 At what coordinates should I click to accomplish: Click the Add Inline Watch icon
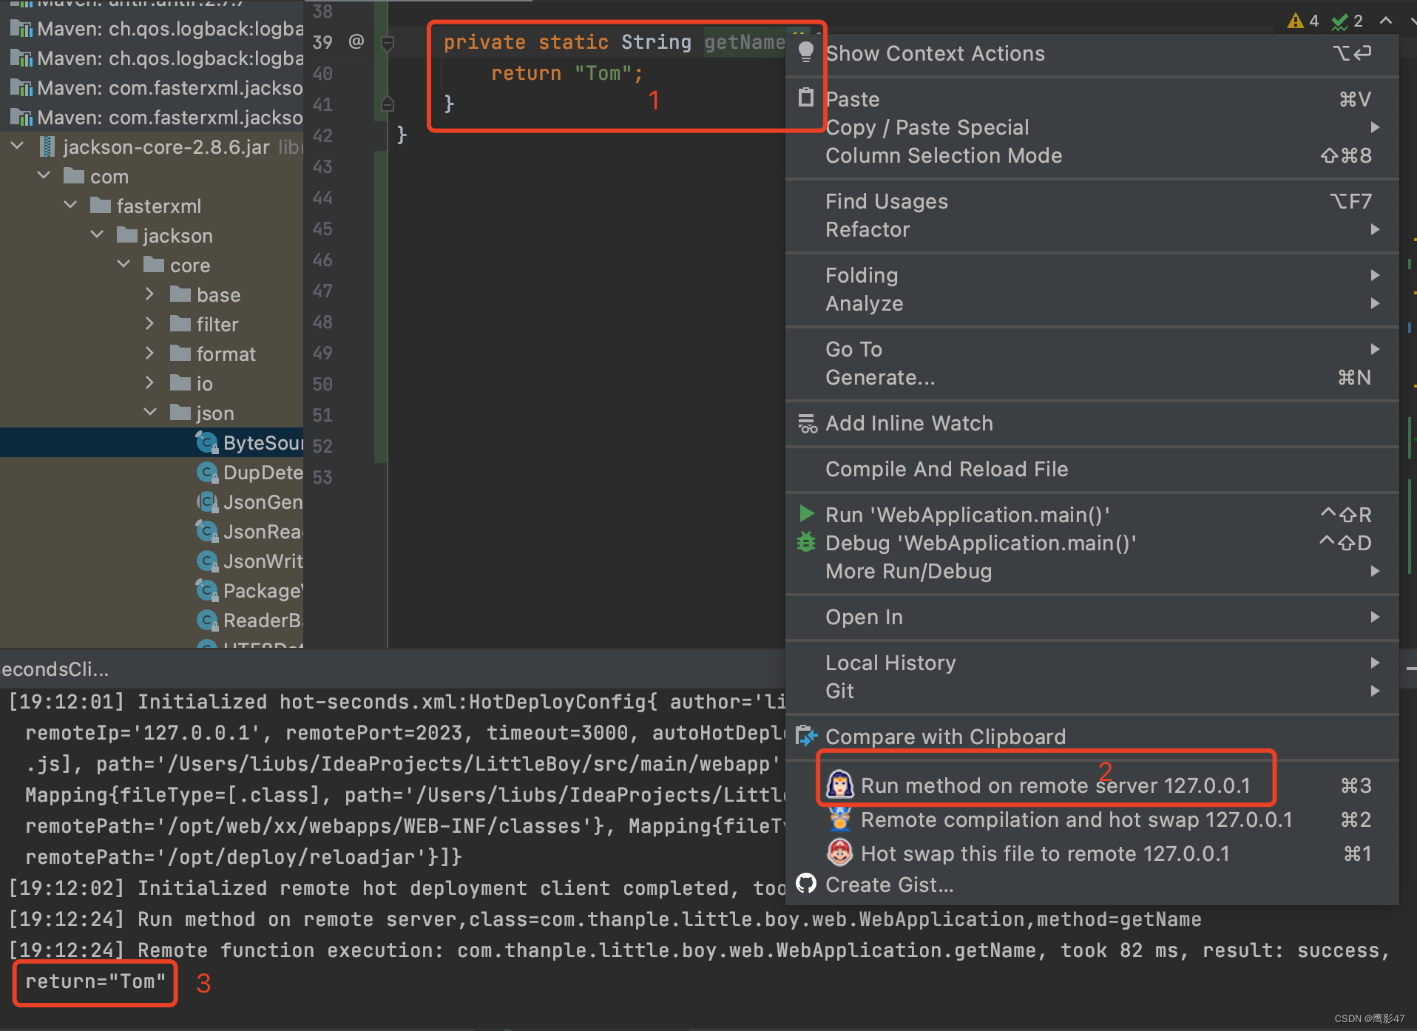[x=807, y=423]
